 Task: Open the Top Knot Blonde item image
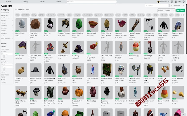click(x=21, y=70)
